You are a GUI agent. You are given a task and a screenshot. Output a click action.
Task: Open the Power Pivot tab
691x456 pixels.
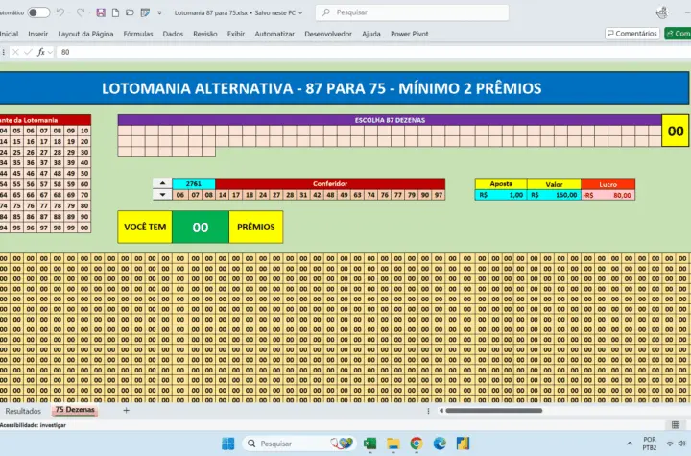(410, 34)
